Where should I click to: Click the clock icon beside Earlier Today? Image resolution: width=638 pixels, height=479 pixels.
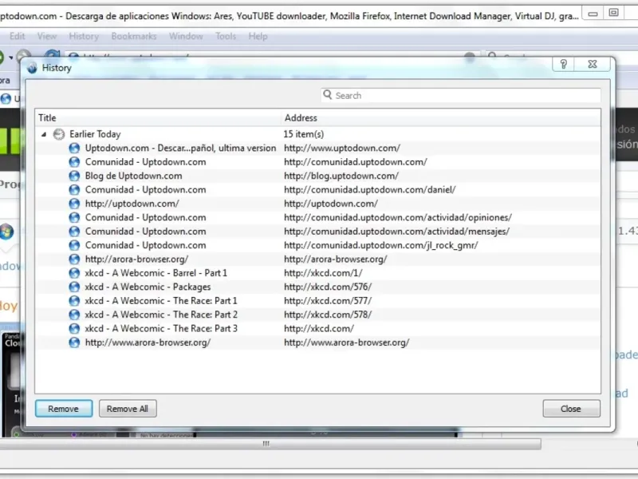[x=59, y=134]
